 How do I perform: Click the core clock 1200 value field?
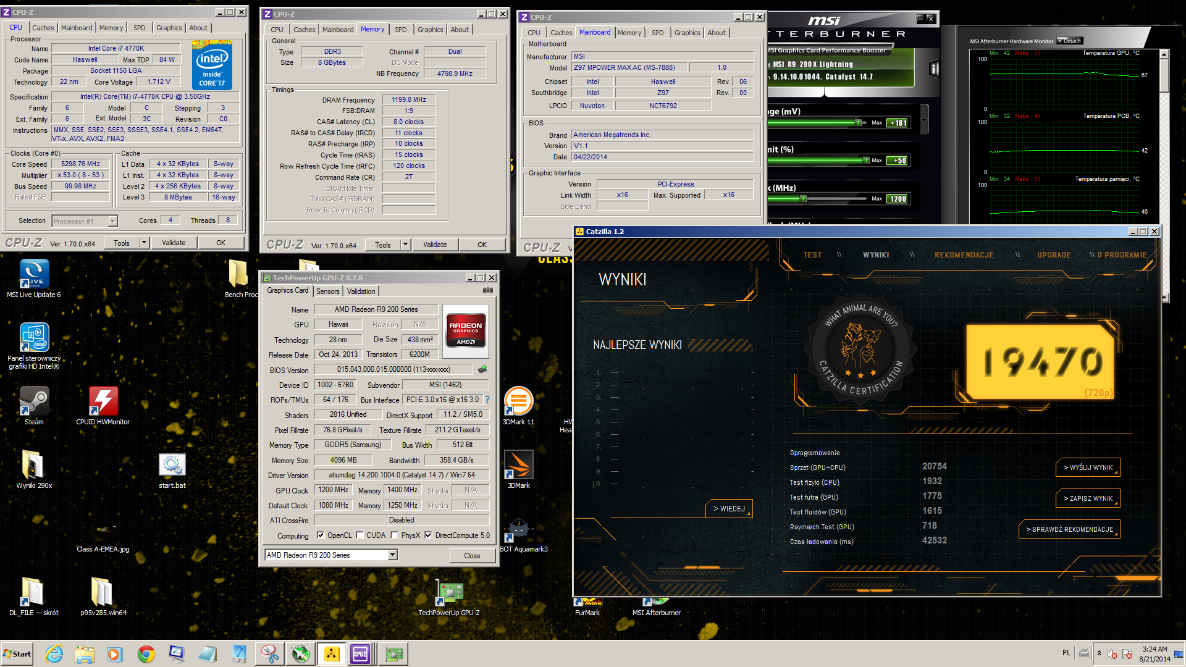coord(898,199)
